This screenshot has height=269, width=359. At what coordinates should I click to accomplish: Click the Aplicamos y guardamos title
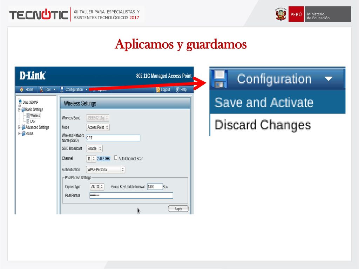[181, 44]
